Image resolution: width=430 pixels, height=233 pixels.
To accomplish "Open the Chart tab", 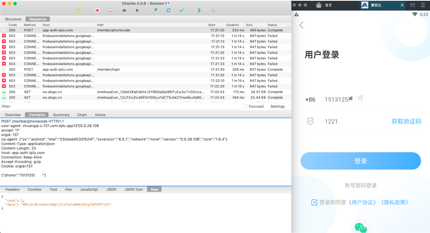I will [82, 115].
